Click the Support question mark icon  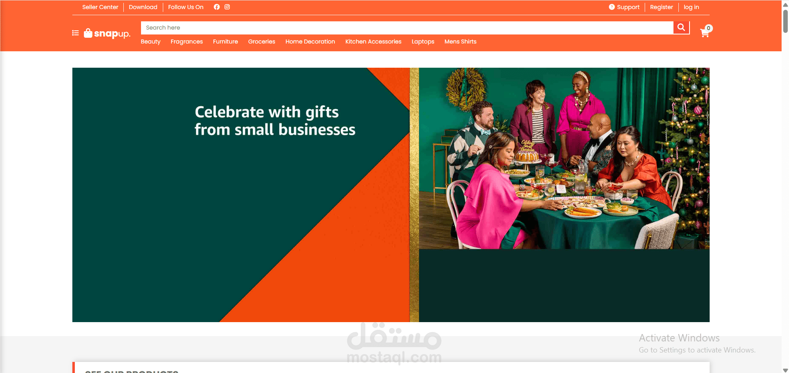coord(612,7)
